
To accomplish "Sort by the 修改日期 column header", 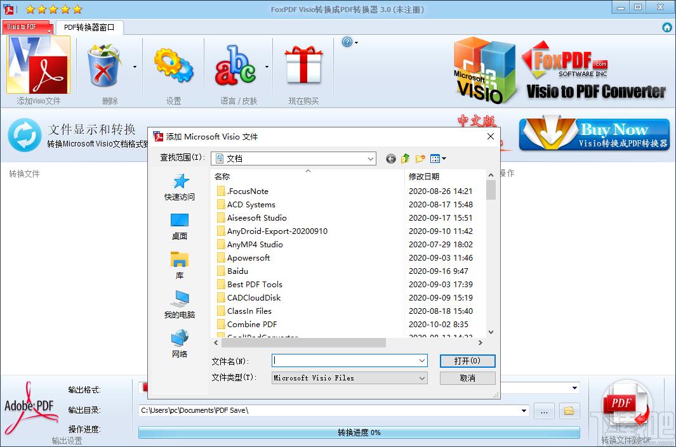I will pyautogui.click(x=446, y=176).
